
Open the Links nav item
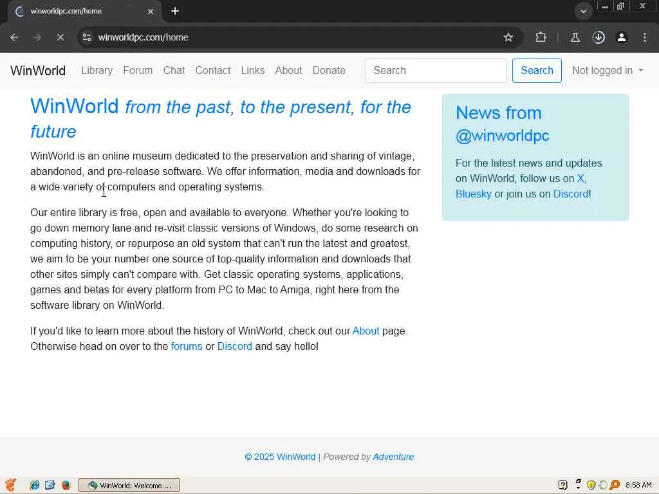[252, 71]
